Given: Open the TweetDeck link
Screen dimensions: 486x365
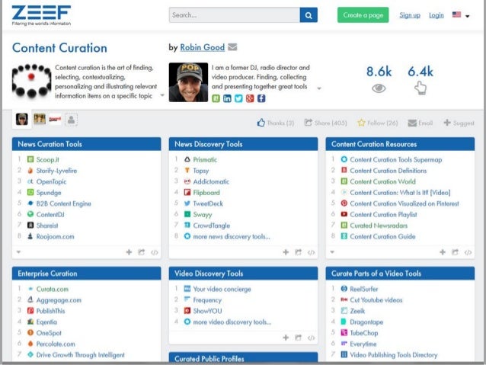Looking at the screenshot, I should click(x=208, y=203).
